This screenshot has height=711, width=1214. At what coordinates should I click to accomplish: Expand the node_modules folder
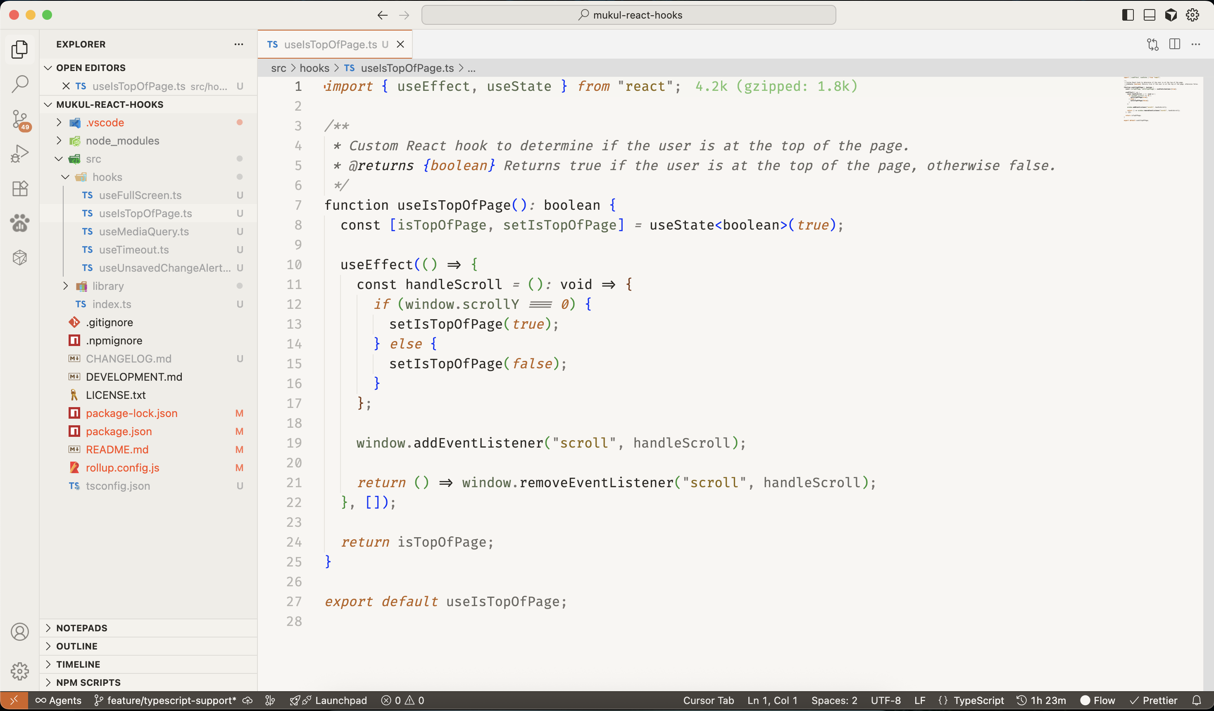tap(148, 140)
